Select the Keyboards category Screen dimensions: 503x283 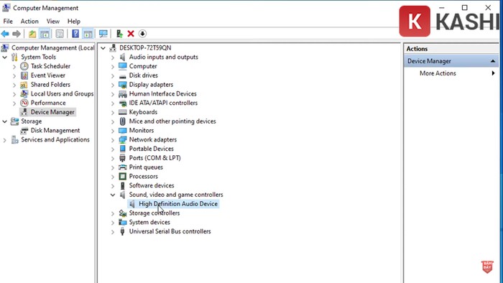143,112
